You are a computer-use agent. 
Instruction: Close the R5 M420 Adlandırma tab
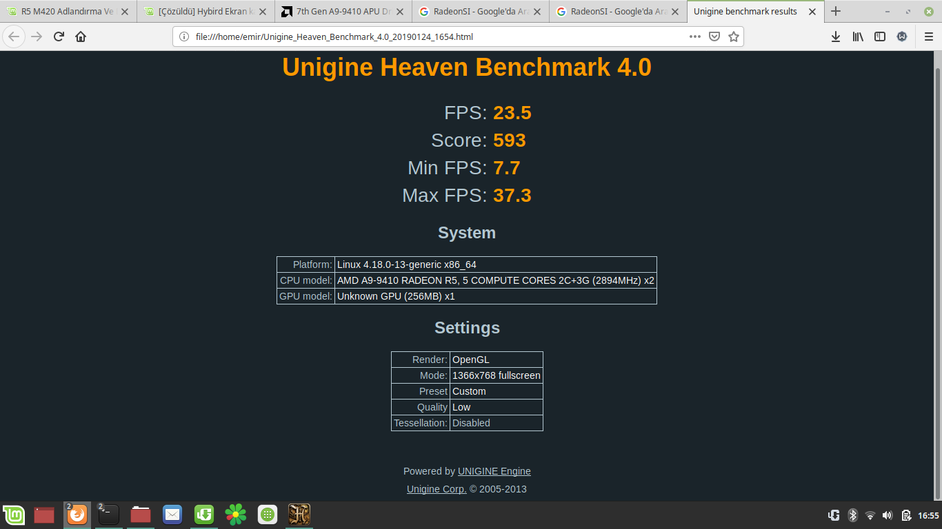(x=125, y=11)
